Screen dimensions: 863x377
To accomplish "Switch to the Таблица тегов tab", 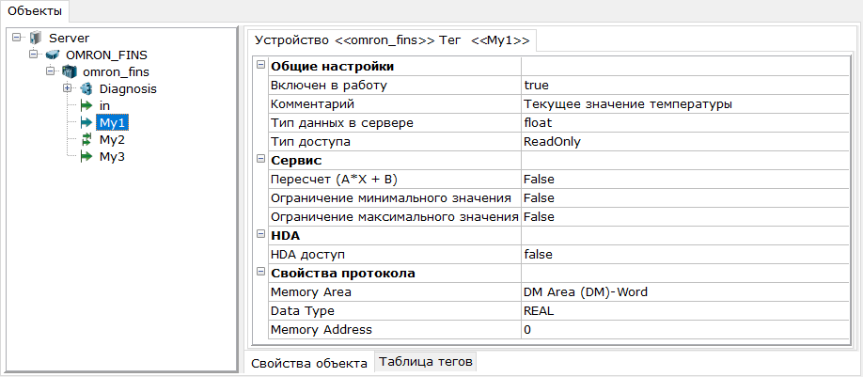I will pos(426,362).
